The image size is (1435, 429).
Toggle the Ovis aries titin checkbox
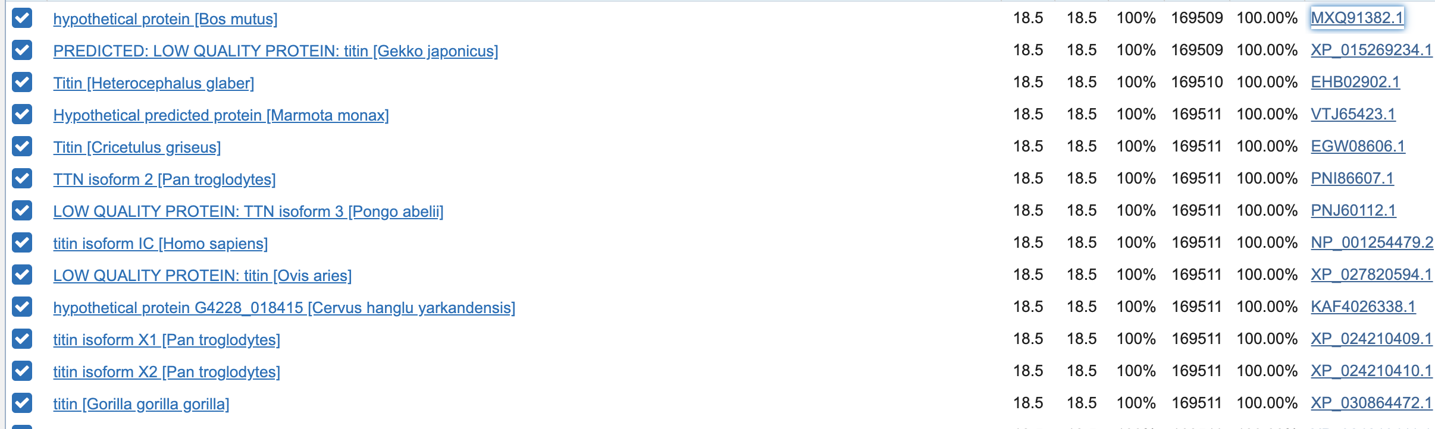coord(22,275)
